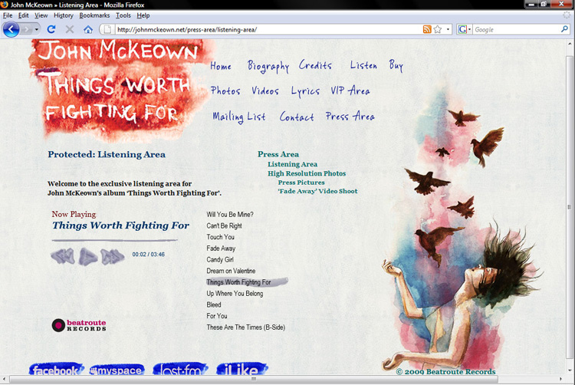Click the play button in the player
Screen dimensions: 575x385
88,257
